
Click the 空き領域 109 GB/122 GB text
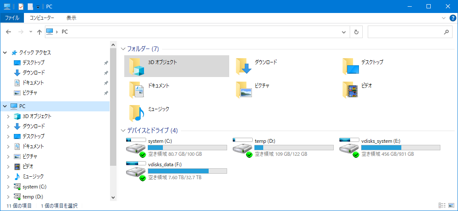tap(281, 154)
